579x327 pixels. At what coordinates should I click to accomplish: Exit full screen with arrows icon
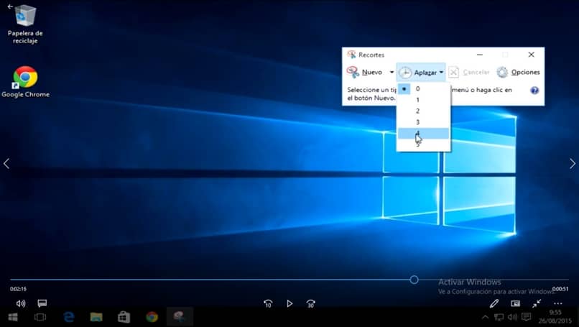tap(537, 304)
